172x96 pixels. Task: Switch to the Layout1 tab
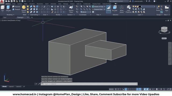coord(11,86)
